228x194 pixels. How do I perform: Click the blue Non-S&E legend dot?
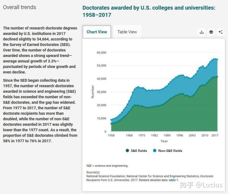(155, 151)
